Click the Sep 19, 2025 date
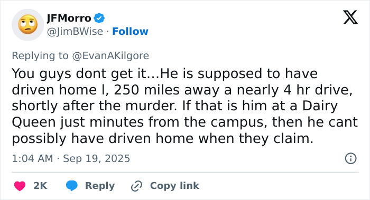The width and height of the screenshot is (370, 200). click(96, 158)
